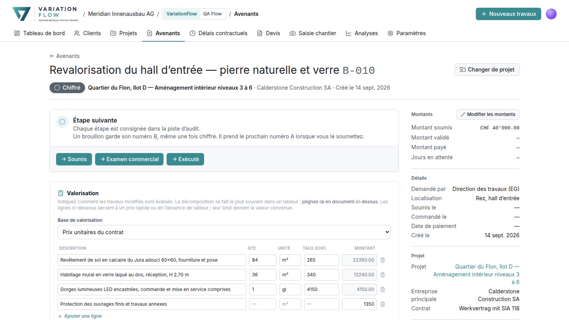Select the active Avenants tab
Screen dimensions: 569x320
click(164, 33)
